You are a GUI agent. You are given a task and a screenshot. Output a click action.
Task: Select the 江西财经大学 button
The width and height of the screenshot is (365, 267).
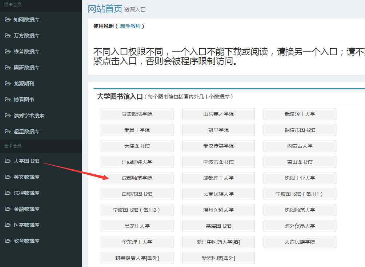pos(137,162)
